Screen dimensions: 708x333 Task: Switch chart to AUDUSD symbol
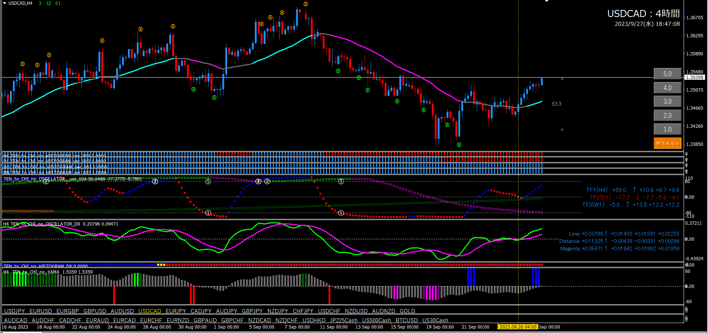[x=122, y=311]
